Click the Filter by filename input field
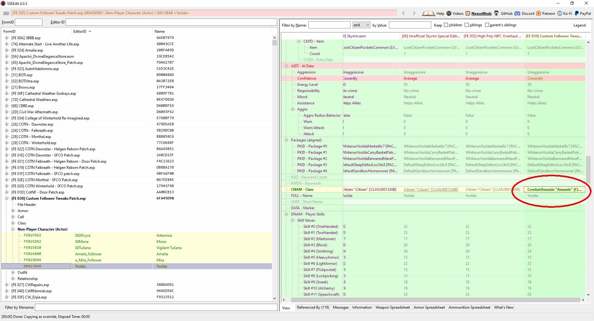 pos(156,307)
